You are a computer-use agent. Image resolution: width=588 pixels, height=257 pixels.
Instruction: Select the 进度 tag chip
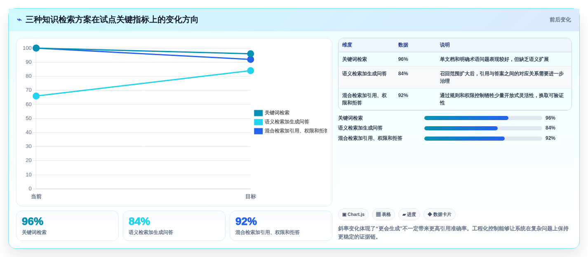tap(409, 215)
